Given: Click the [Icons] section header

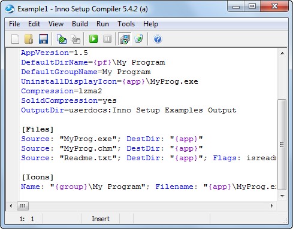Looking at the screenshot, I should coord(38,177).
